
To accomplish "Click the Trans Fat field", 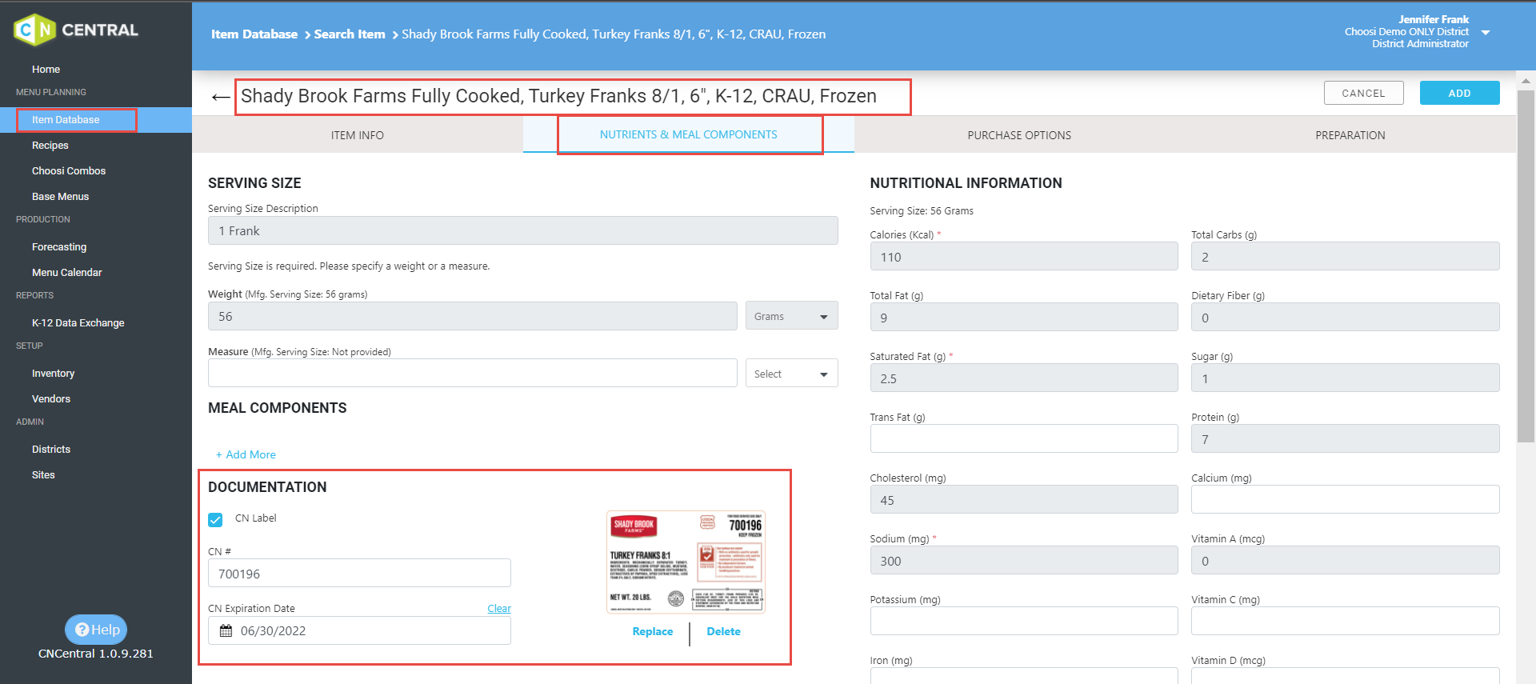I will pyautogui.click(x=1024, y=438).
